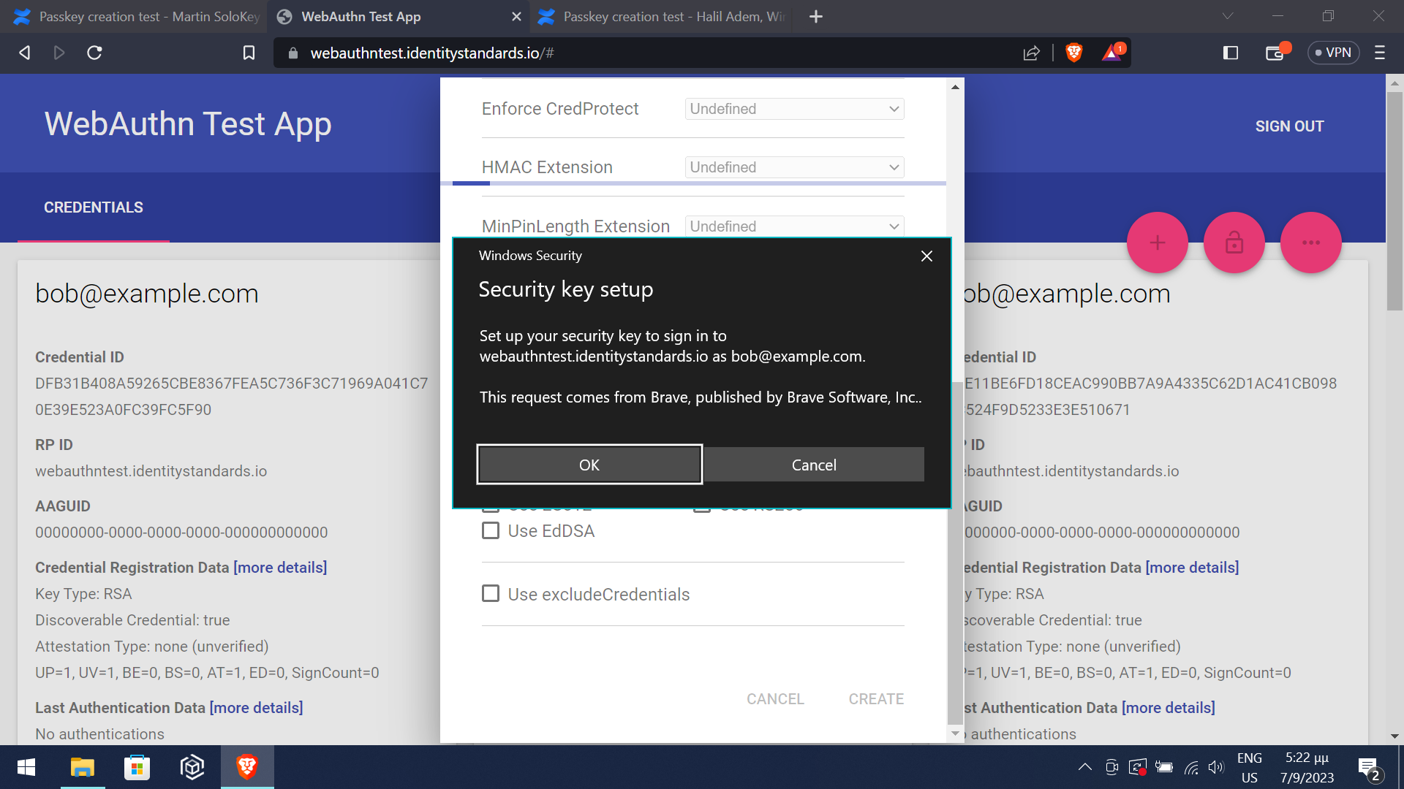Click the pink three-dots more button
Screen dimensions: 1404x789
[1311, 243]
